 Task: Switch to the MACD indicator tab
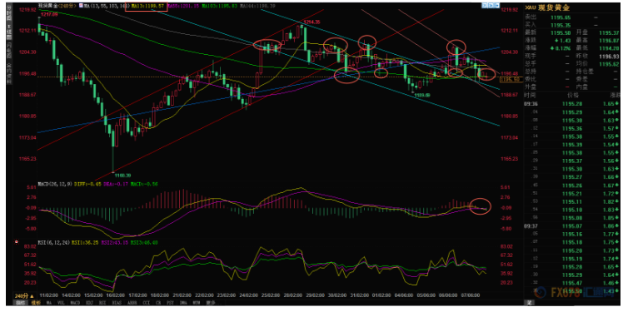(x=75, y=303)
